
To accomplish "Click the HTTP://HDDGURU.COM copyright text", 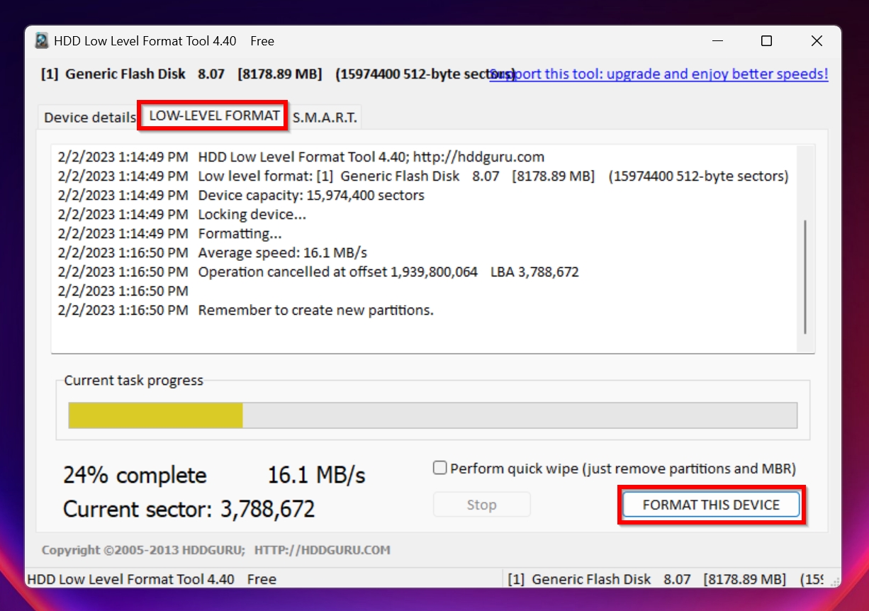I will click(322, 550).
